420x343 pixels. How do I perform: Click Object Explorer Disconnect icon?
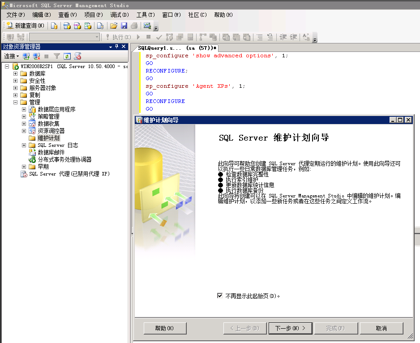(36, 56)
